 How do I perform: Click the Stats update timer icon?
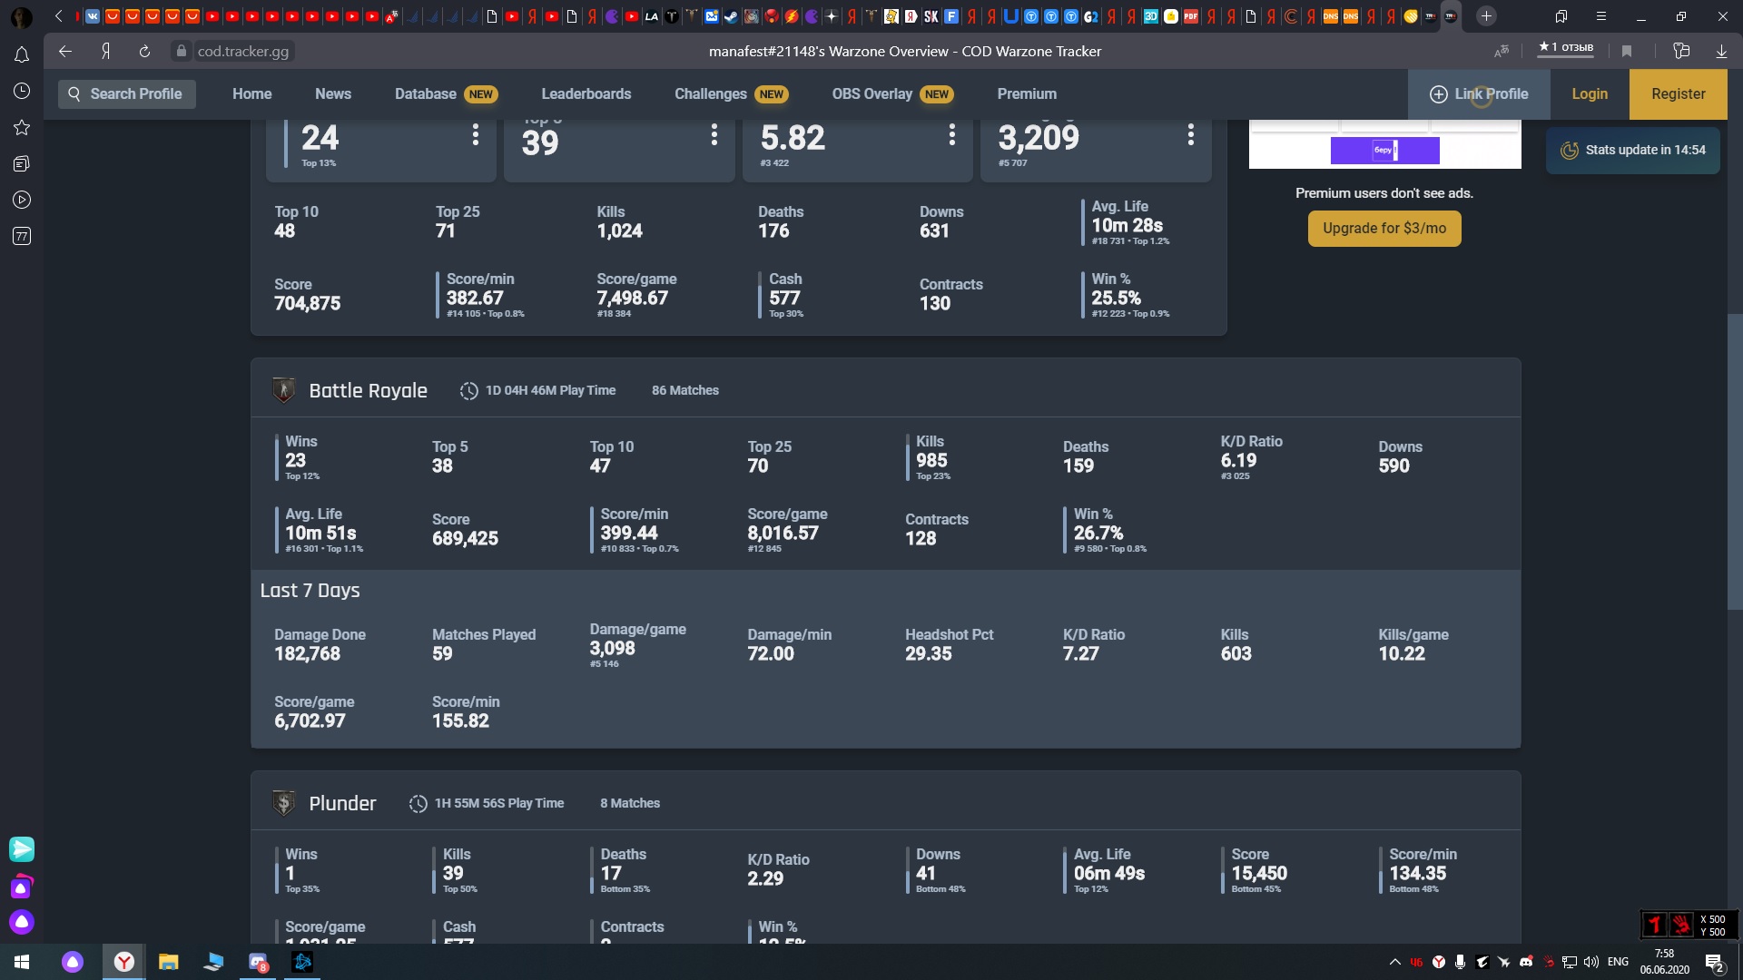[1569, 151]
